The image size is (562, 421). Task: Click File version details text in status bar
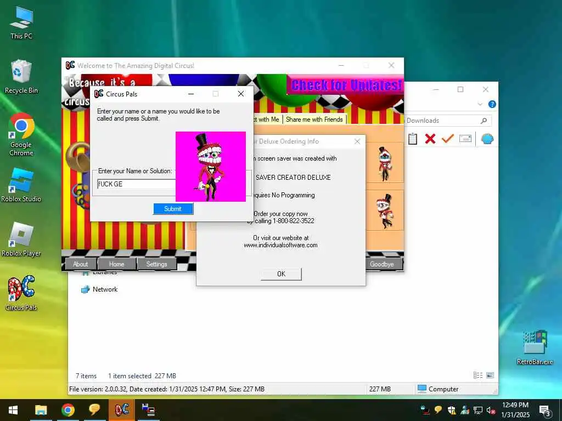click(x=167, y=389)
